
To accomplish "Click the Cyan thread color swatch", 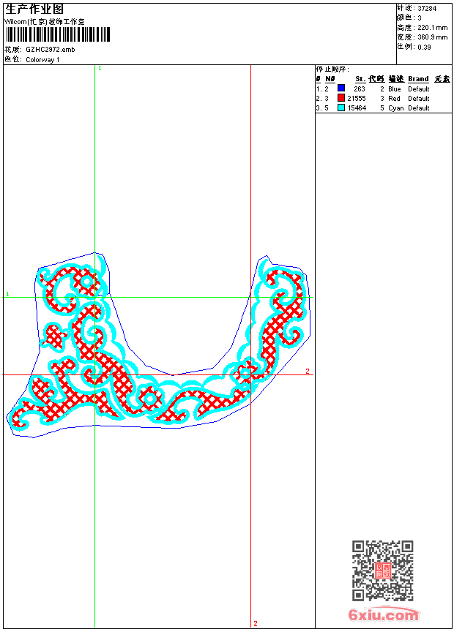I will 341,107.
